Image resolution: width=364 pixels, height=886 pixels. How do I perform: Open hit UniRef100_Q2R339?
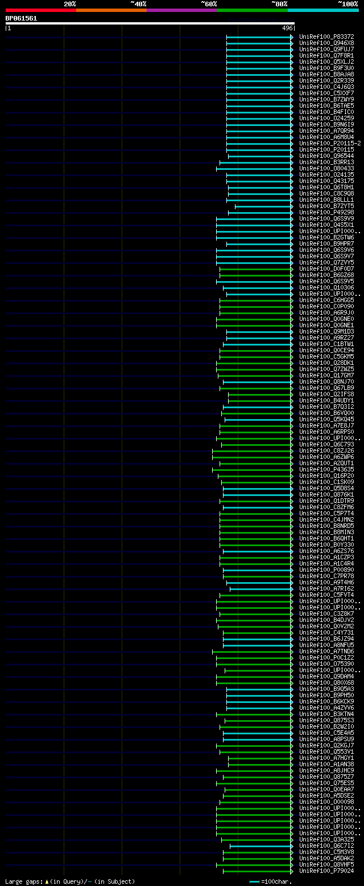coord(326,81)
